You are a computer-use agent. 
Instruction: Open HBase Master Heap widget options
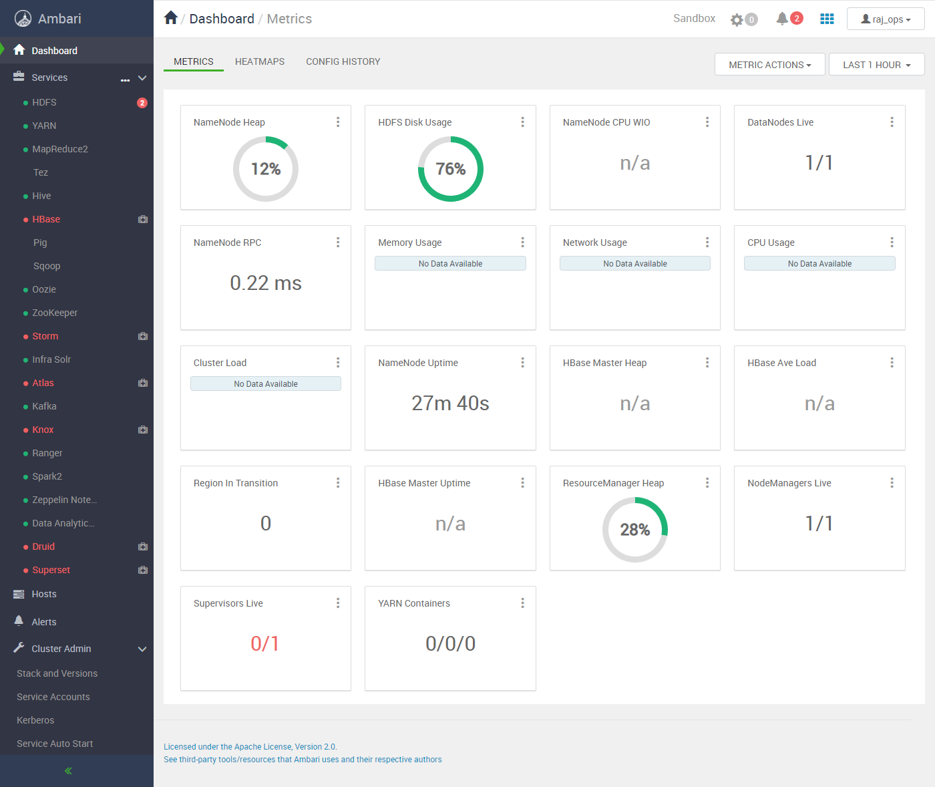[x=707, y=363]
